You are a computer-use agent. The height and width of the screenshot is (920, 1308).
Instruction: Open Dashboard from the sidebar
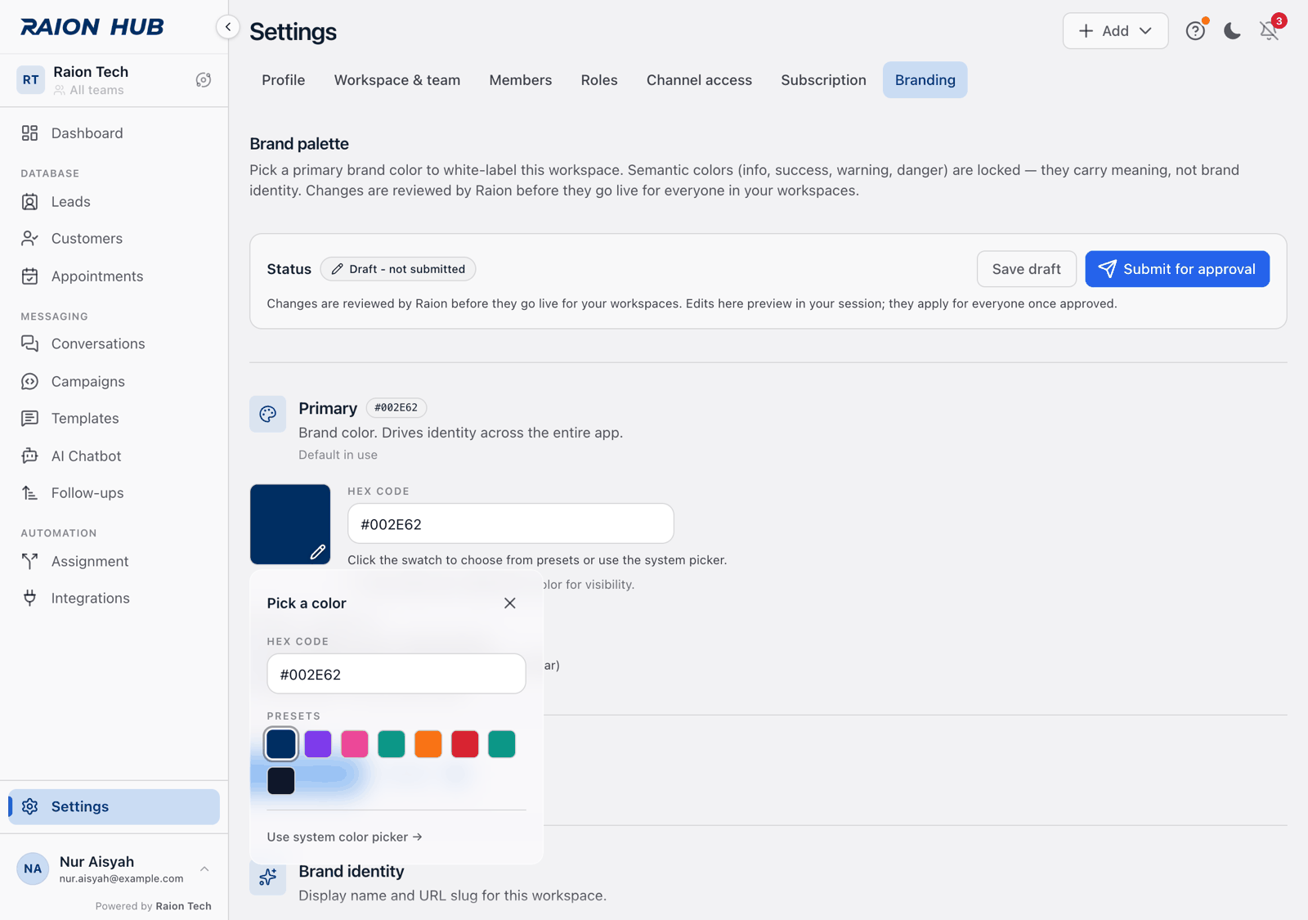coord(114,133)
